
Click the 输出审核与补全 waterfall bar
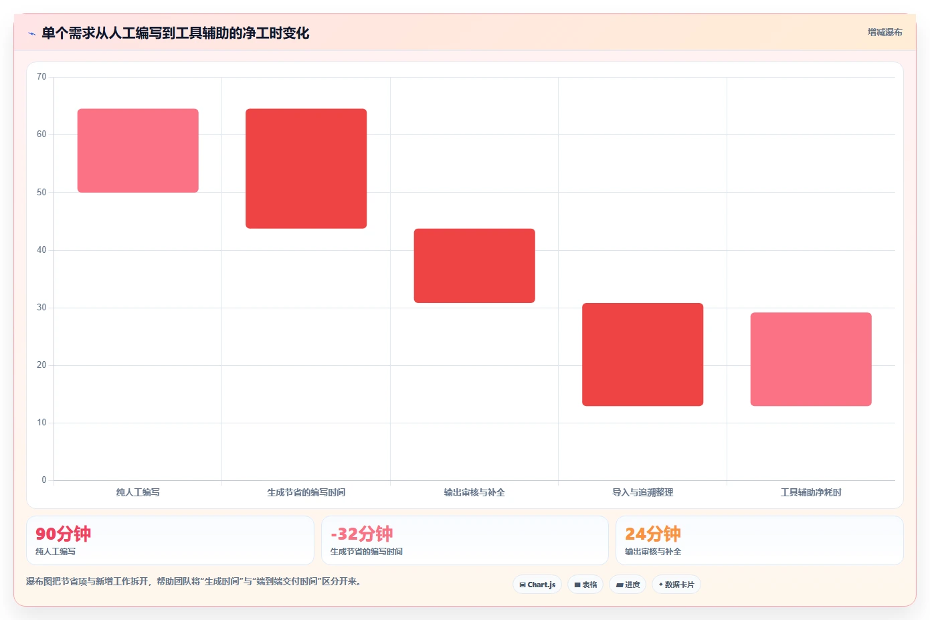[474, 266]
